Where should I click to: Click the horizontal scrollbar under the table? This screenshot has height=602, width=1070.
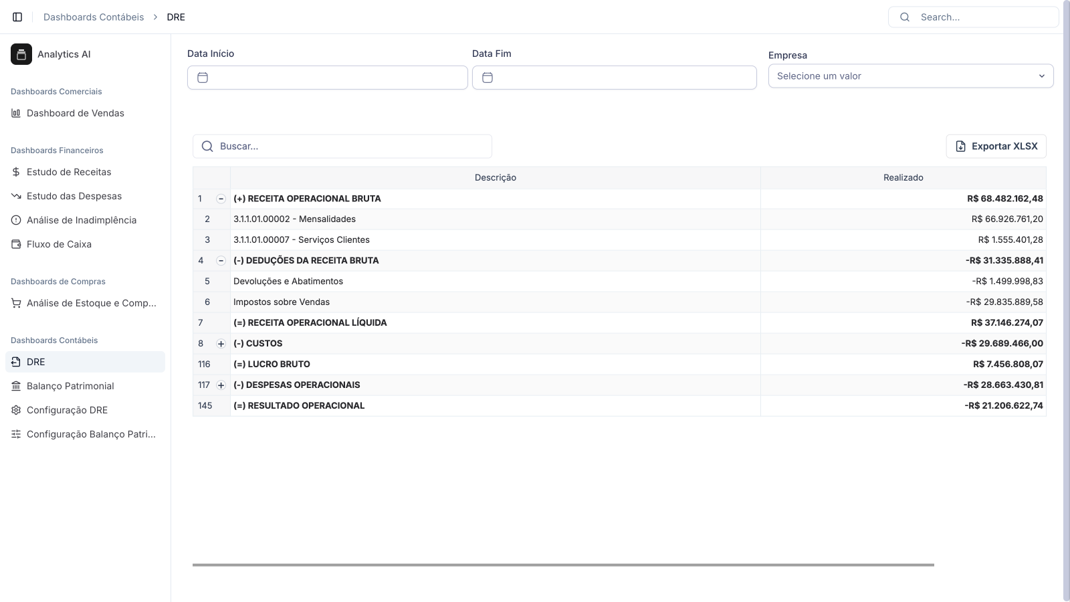click(x=563, y=565)
